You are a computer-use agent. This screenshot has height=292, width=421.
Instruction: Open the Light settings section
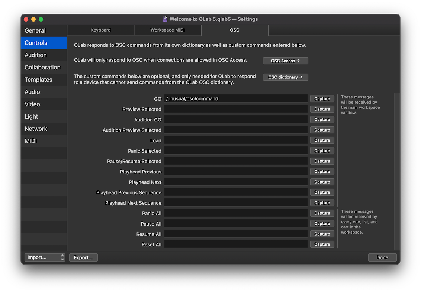click(31, 117)
